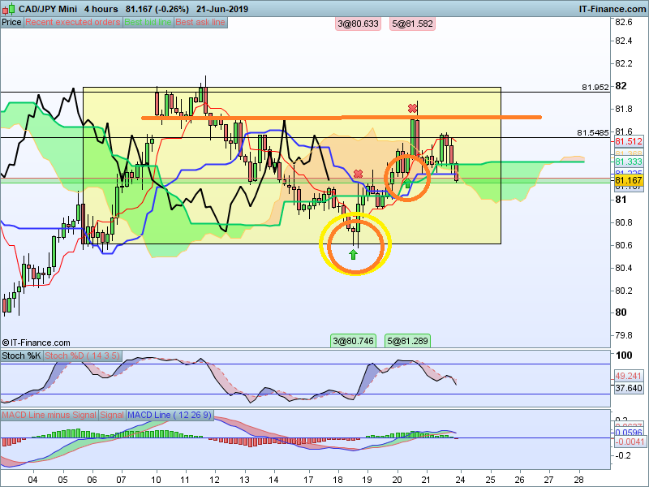
Task: Toggle the Recent executed orders legend
Action: pyautogui.click(x=73, y=23)
